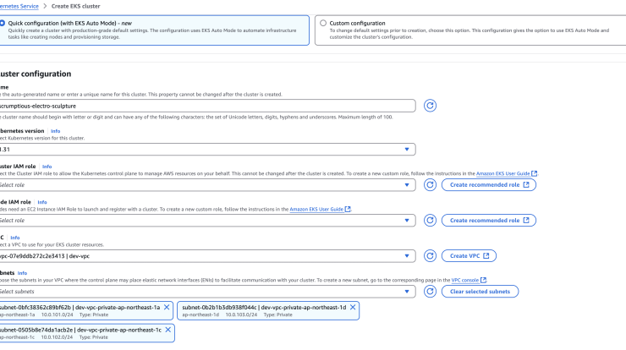The width and height of the screenshot is (626, 350).
Task: Refresh the subnets list
Action: tap(430, 292)
